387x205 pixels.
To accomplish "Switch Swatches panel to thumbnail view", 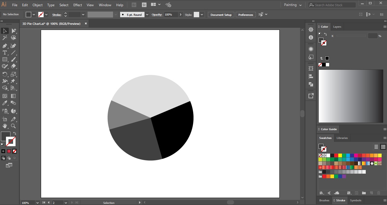I will [x=383, y=147].
